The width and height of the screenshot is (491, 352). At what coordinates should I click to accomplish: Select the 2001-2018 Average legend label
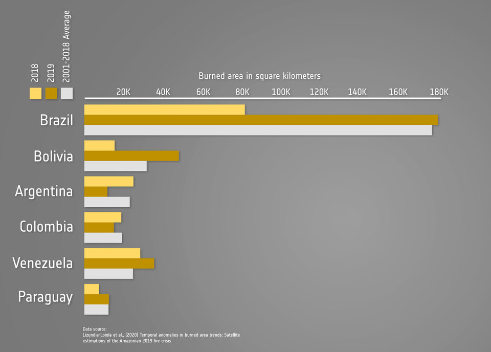point(66,47)
